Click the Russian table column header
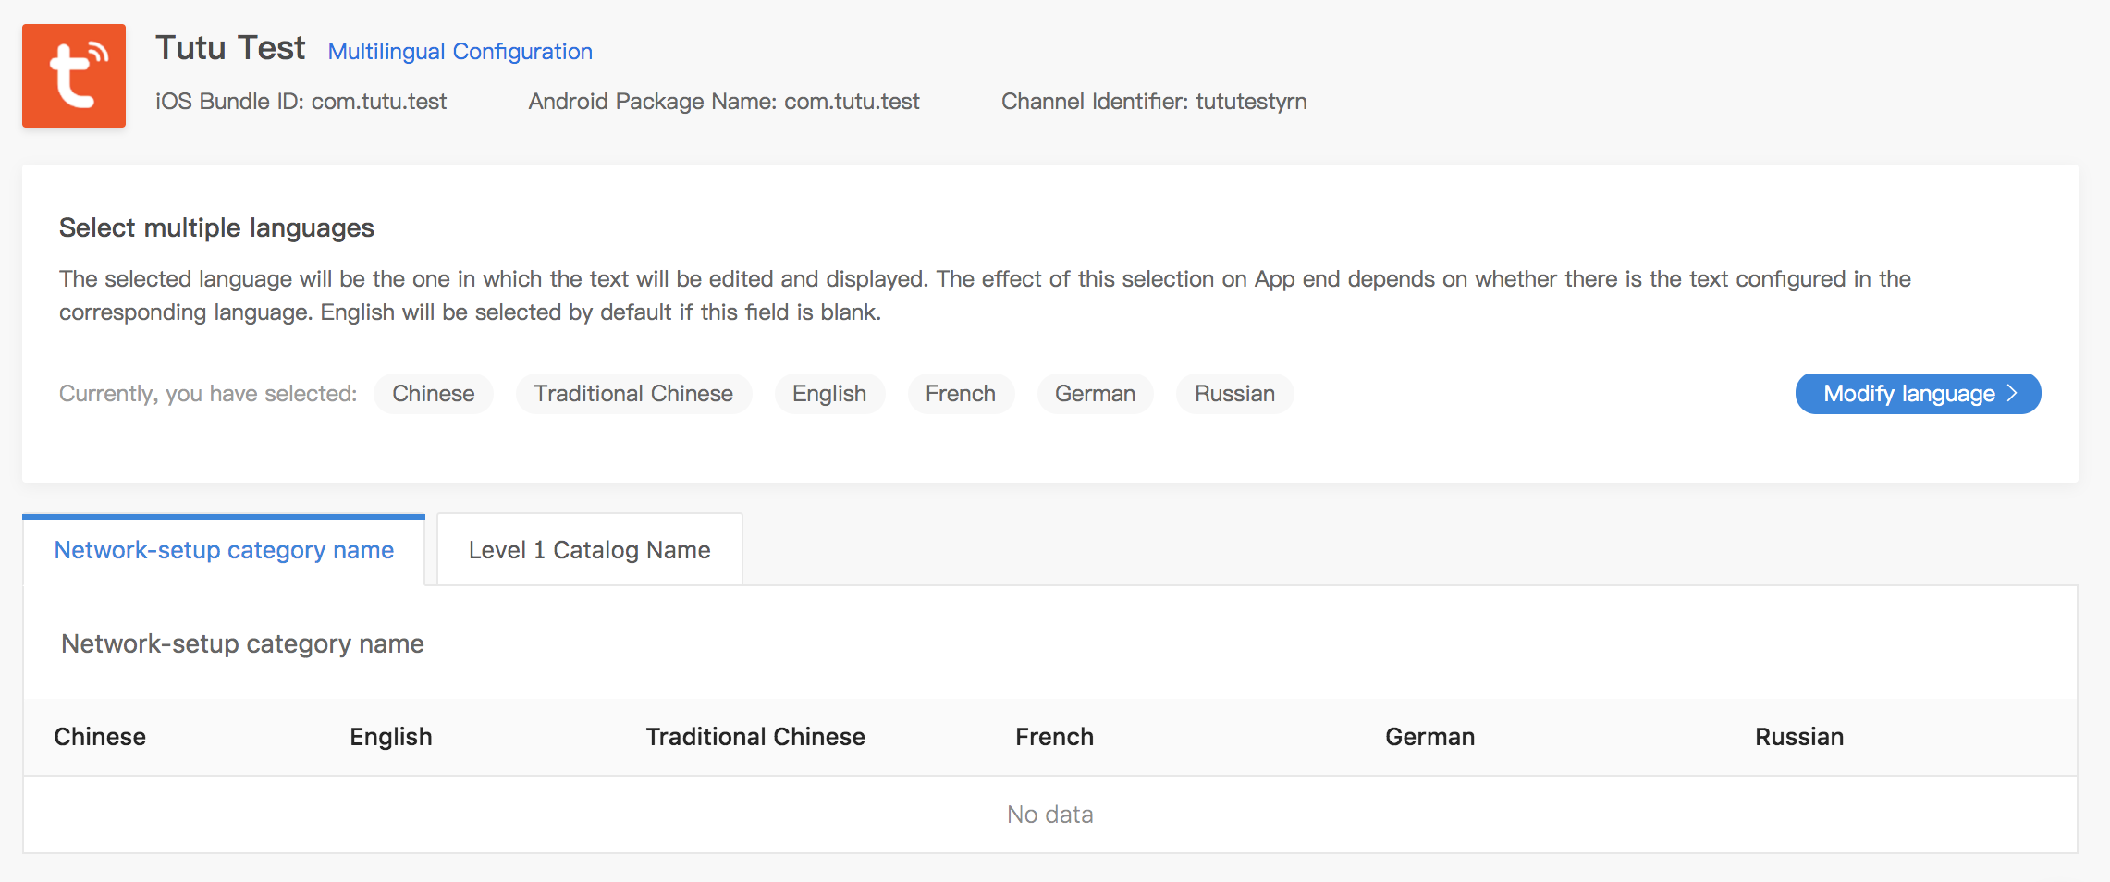The image size is (2110, 882). (1799, 737)
